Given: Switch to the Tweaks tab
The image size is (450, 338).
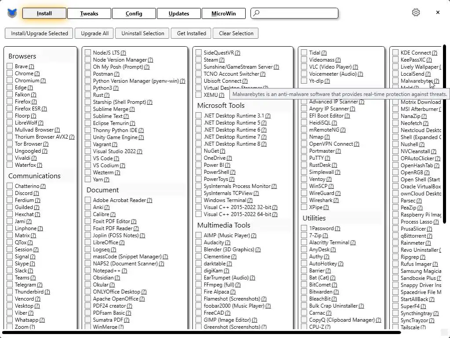Looking at the screenshot, I should [x=89, y=14].
